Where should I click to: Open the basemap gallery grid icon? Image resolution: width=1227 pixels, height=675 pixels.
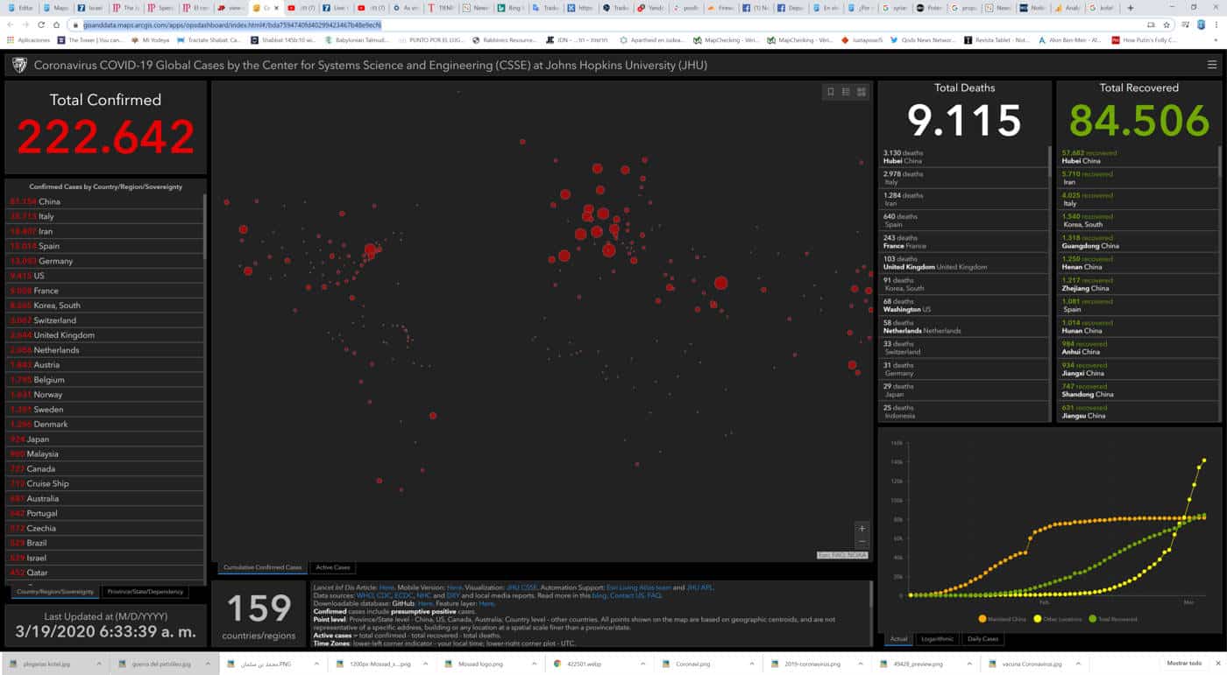(861, 92)
